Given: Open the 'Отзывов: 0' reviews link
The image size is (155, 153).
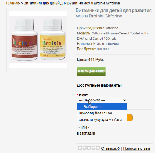Looking at the screenshot, I should (110, 148).
